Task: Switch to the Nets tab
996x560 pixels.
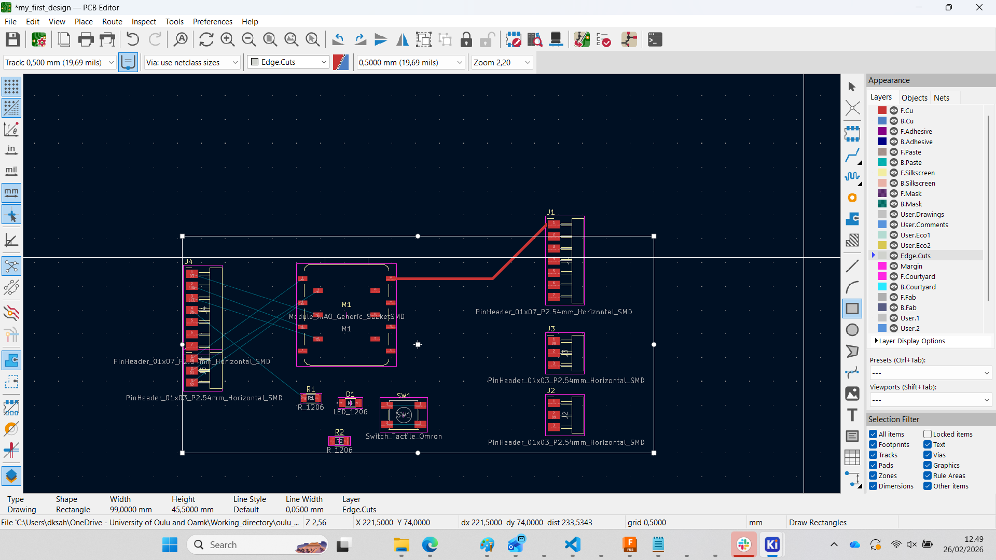Action: click(941, 97)
